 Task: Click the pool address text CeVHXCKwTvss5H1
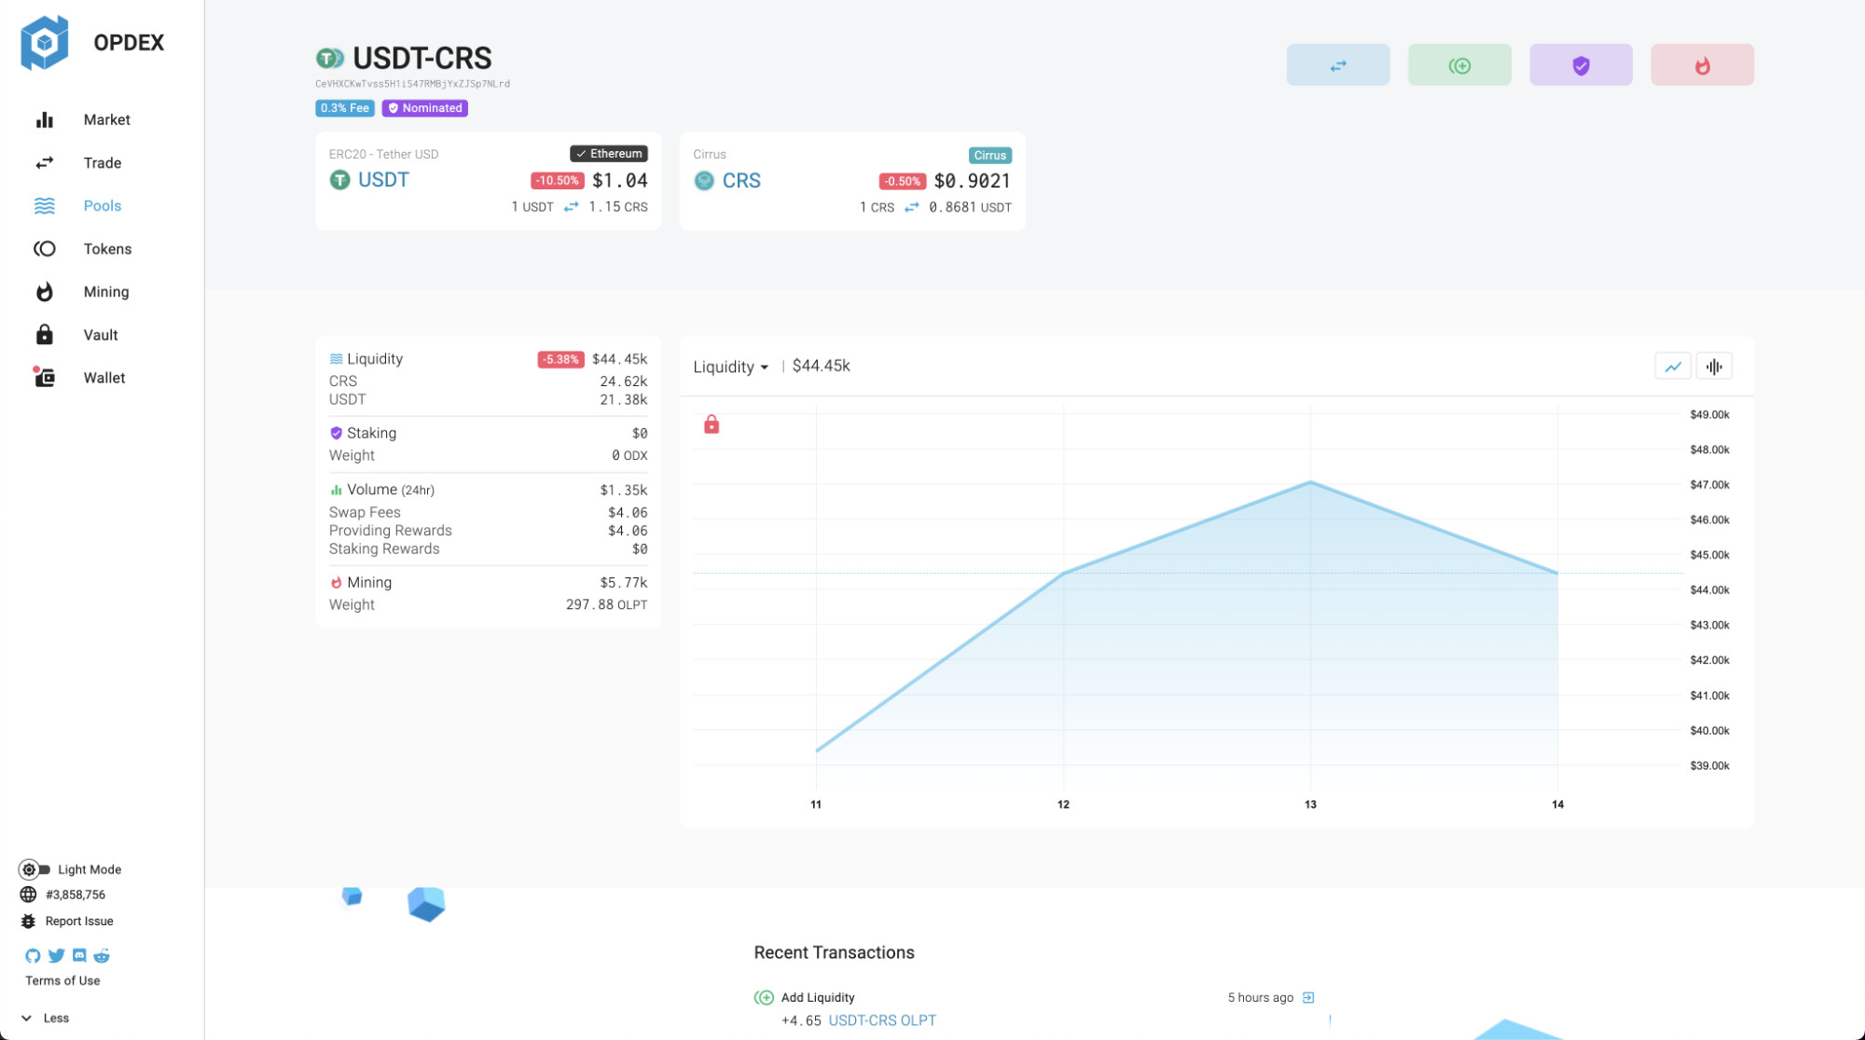[412, 84]
